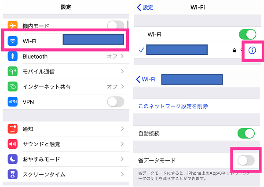
Task: Tap the orange Airplane mode icon
Action: coord(13,26)
